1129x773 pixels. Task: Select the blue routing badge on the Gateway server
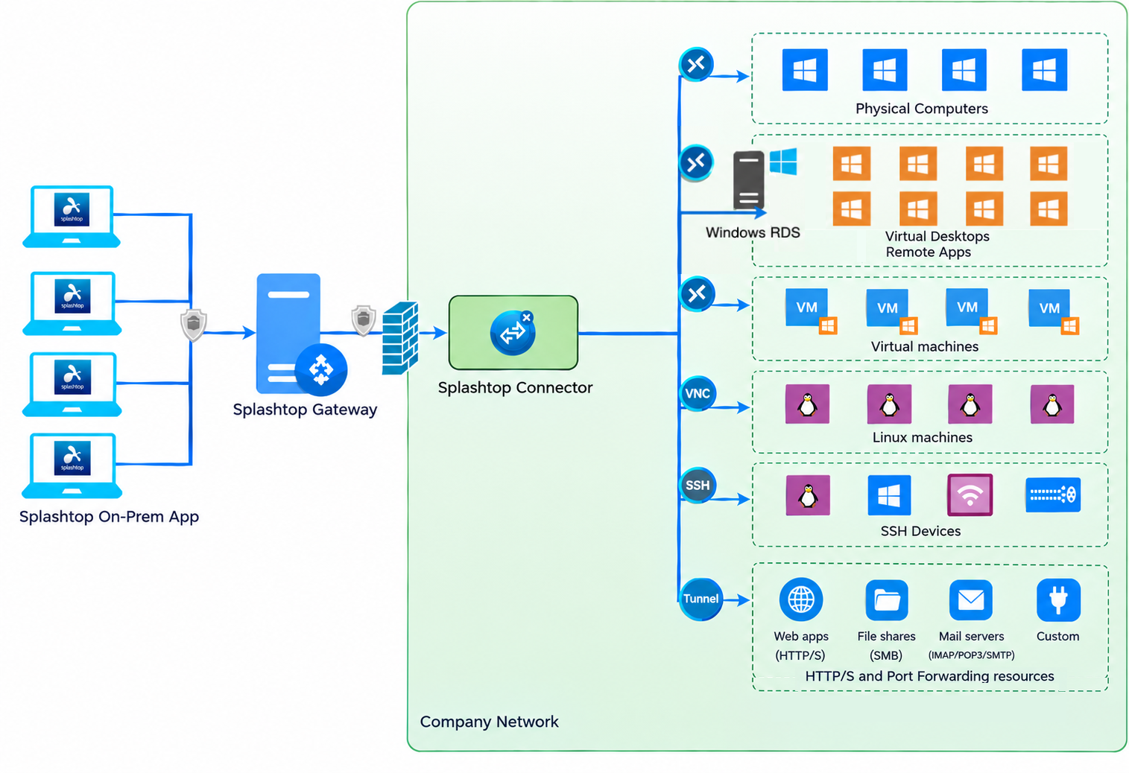tap(321, 370)
